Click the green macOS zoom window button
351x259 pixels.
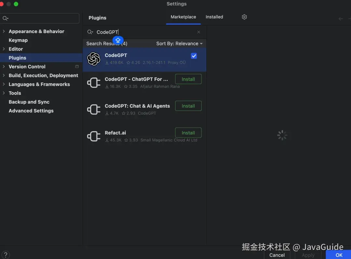pos(16,4)
